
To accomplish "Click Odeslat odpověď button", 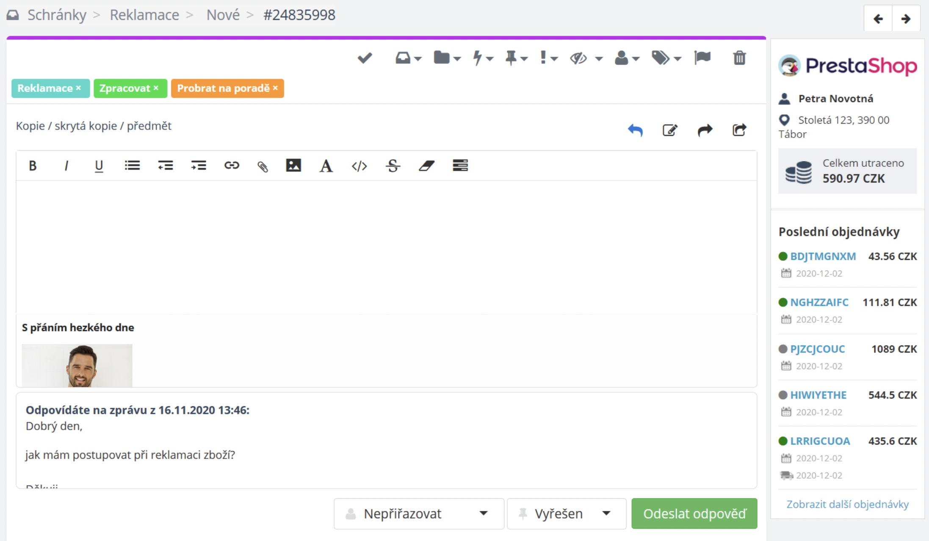I will [694, 513].
